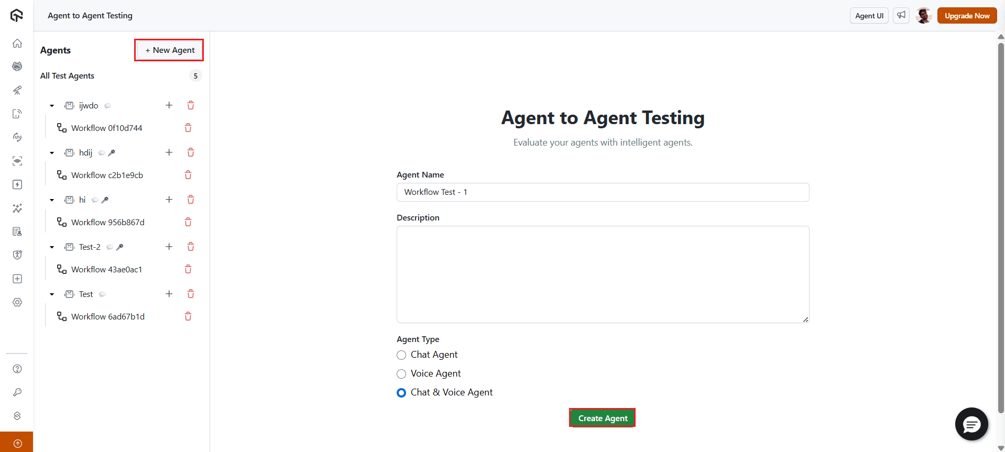Collapse the hdij agent tree

pyautogui.click(x=51, y=152)
